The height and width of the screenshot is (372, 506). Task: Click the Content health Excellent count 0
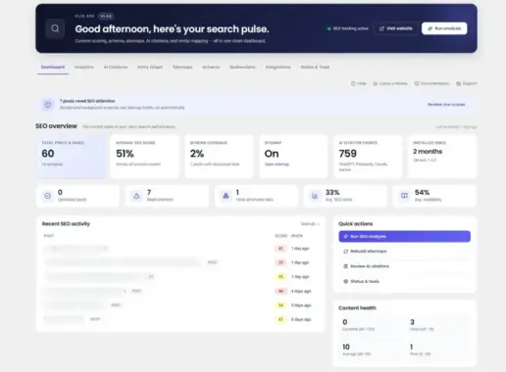(345, 322)
